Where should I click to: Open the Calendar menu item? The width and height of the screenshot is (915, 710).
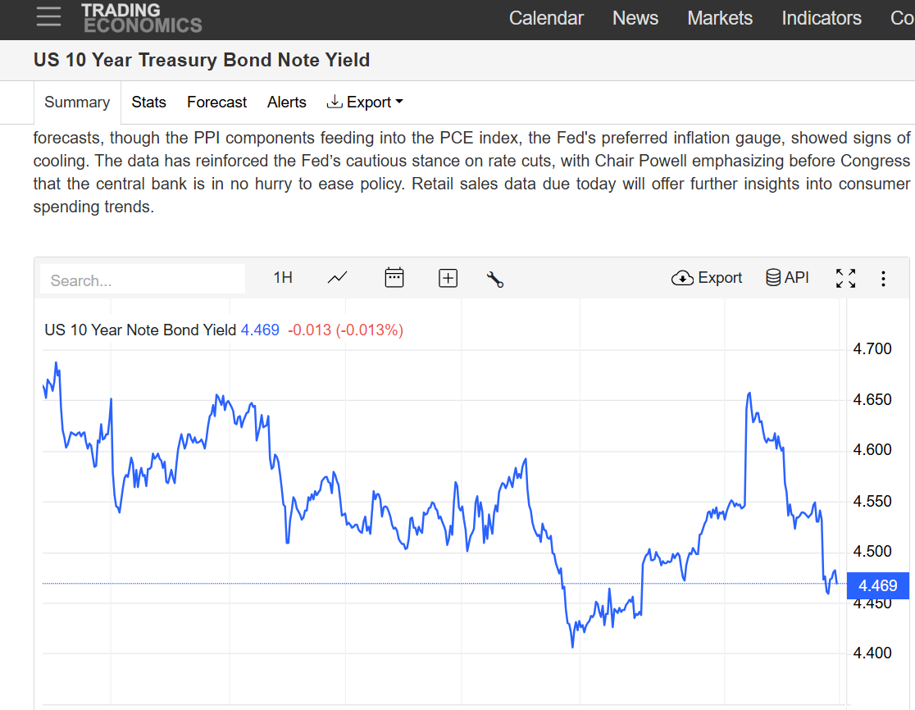pyautogui.click(x=546, y=18)
